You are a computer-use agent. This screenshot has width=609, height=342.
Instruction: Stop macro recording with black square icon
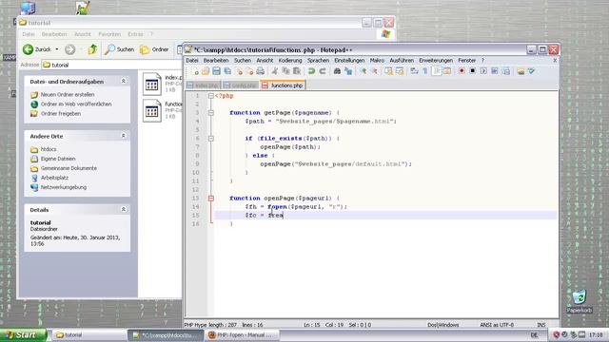click(473, 71)
